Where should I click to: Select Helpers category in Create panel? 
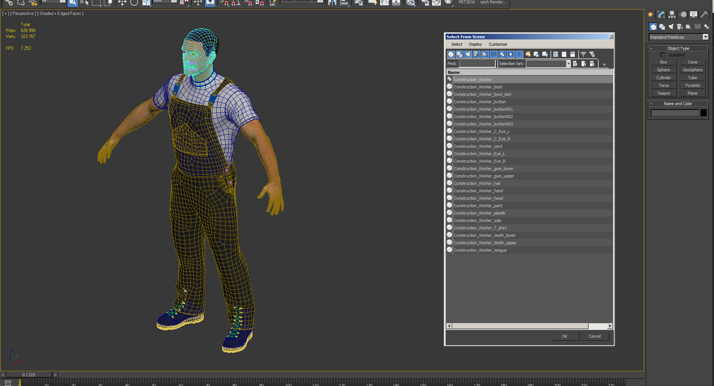click(x=688, y=27)
